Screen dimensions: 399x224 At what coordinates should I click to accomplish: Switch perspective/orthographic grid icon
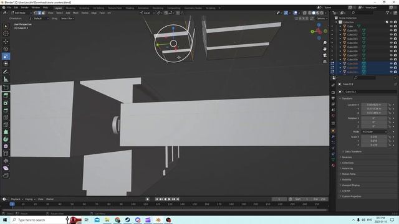click(325, 62)
